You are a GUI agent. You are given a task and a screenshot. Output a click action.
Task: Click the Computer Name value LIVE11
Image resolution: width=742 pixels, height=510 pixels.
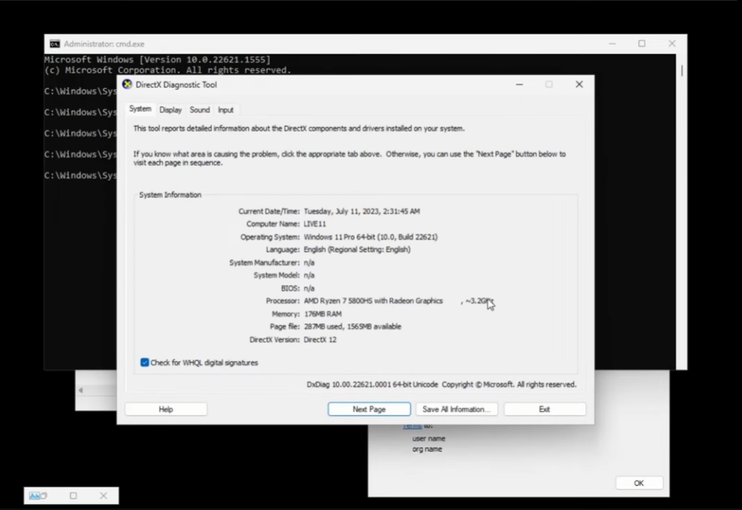[x=314, y=224]
